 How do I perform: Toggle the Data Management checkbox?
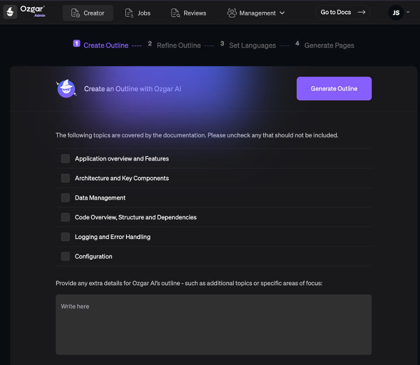coord(65,198)
